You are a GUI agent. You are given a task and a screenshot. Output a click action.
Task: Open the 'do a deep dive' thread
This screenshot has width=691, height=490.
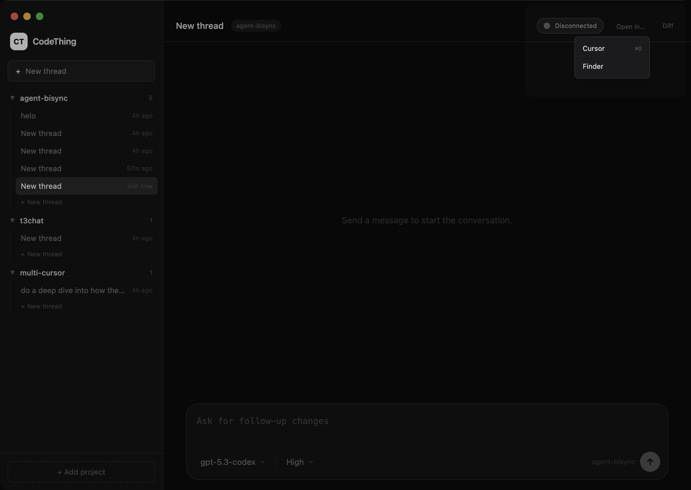tap(87, 290)
